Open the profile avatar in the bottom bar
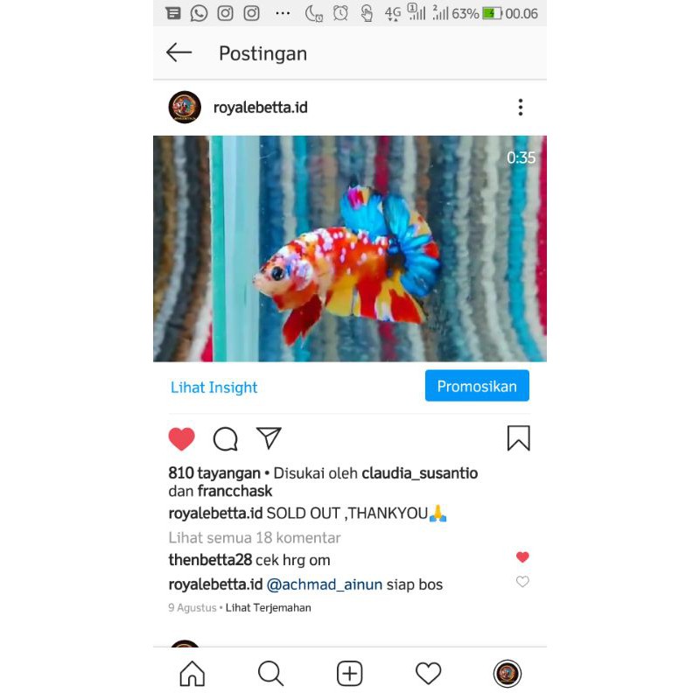The height and width of the screenshot is (700, 700). (x=507, y=673)
